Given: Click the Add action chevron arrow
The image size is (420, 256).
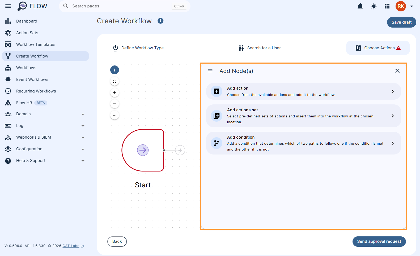Looking at the screenshot, I should click(x=393, y=91).
